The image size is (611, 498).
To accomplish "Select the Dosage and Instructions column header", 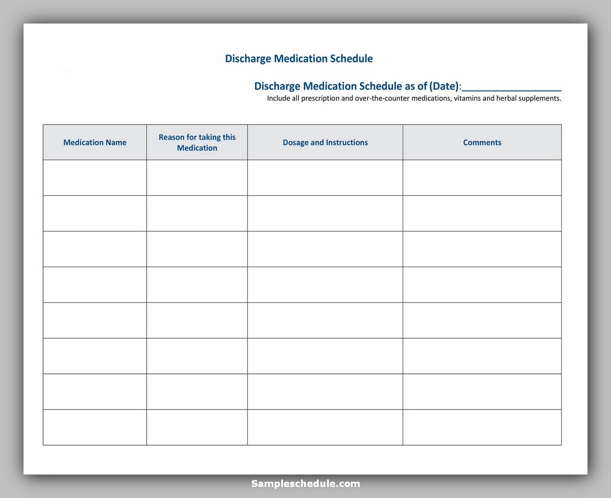I will (x=325, y=143).
